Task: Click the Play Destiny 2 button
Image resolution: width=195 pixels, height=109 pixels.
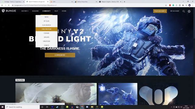Action: [160, 11]
